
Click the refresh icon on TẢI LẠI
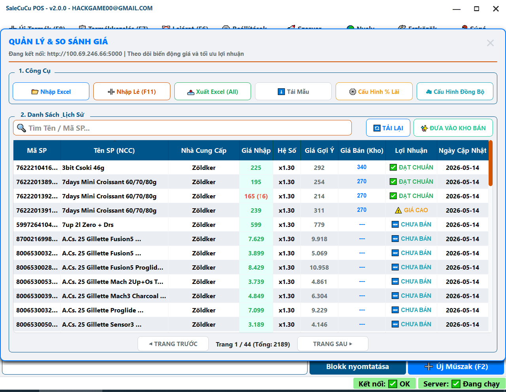click(377, 128)
